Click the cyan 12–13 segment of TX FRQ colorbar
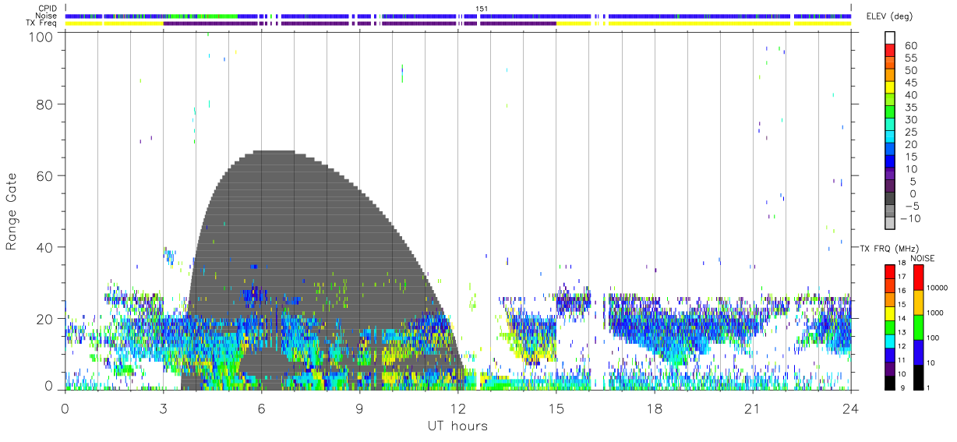The height and width of the screenshot is (442, 957). click(x=890, y=341)
